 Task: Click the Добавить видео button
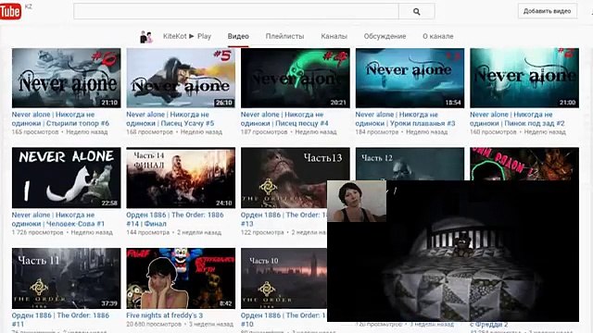click(548, 11)
